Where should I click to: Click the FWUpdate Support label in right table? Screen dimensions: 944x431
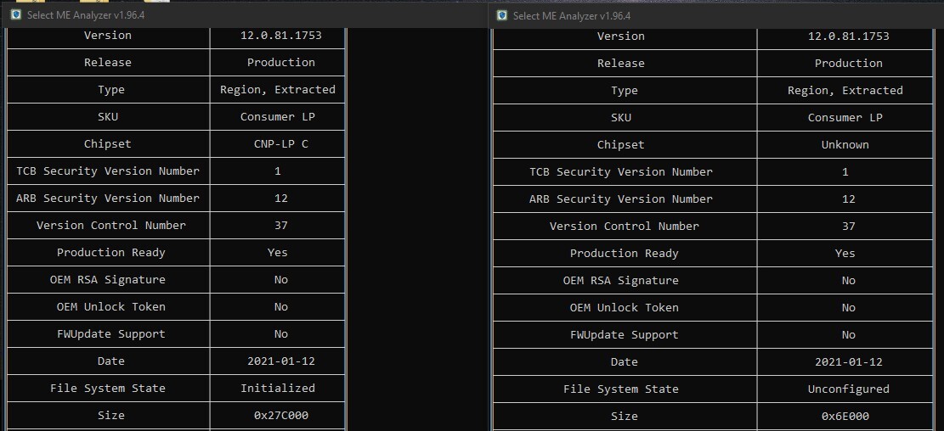point(624,334)
